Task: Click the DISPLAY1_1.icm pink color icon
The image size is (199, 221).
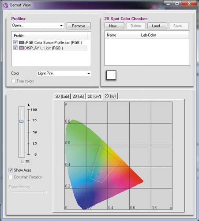Action: [x=21, y=48]
